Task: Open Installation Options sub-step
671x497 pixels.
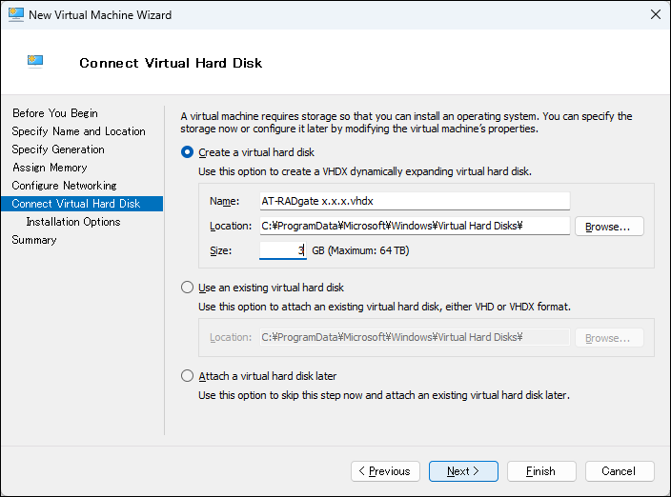Action: tap(72, 222)
